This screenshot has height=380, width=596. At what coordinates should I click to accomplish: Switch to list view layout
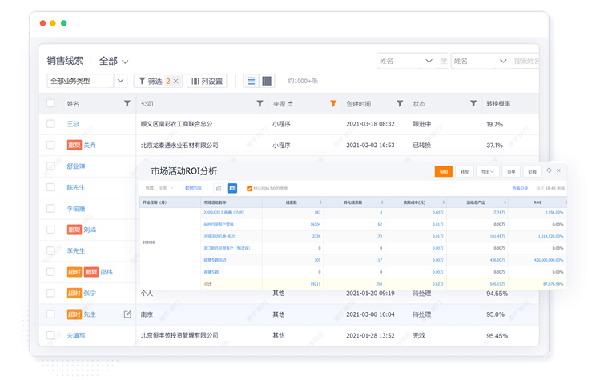coord(252,81)
